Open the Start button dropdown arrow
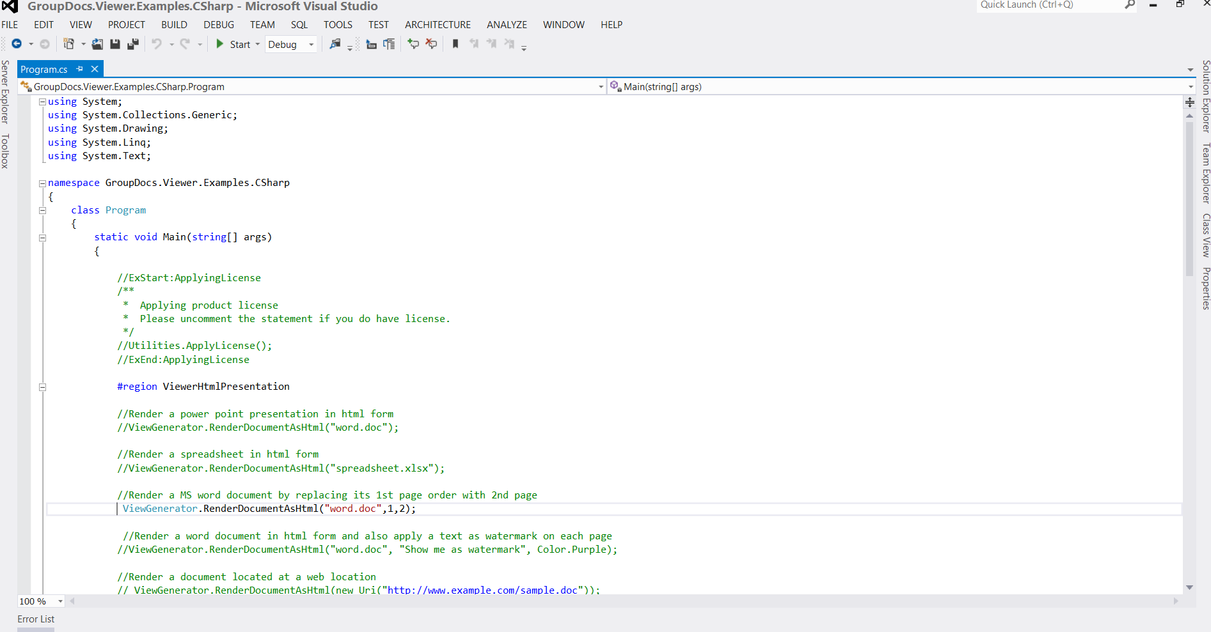The image size is (1211, 632). [x=258, y=44]
